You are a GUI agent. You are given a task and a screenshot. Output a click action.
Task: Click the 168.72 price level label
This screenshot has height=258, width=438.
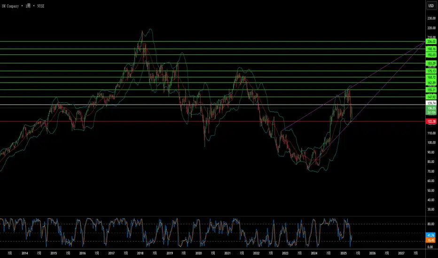pyautogui.click(x=431, y=77)
